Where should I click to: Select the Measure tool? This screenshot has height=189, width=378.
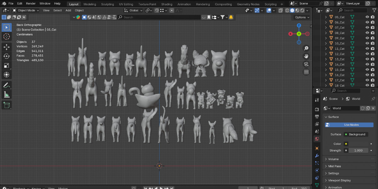(x=7, y=94)
